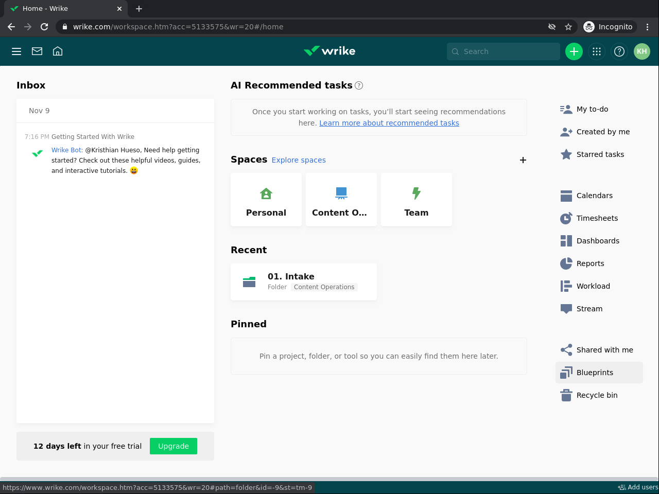Open the Recycle bin label

tap(597, 395)
